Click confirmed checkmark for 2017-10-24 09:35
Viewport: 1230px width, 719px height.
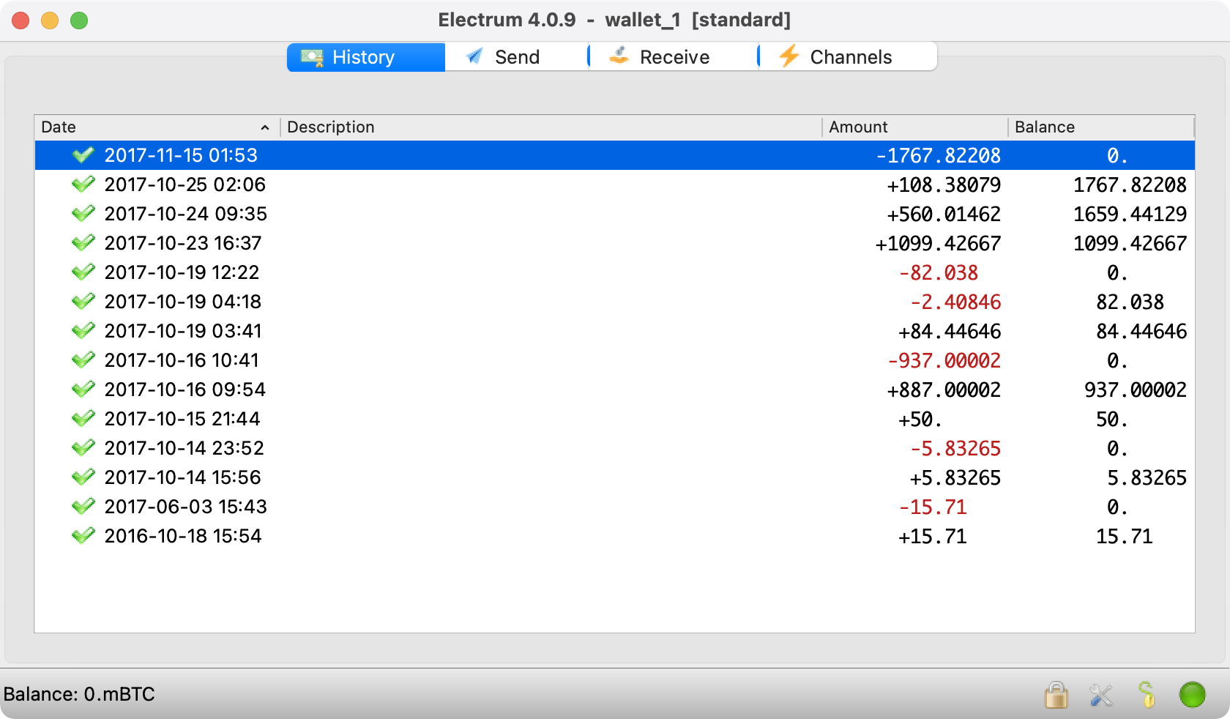[x=83, y=213]
